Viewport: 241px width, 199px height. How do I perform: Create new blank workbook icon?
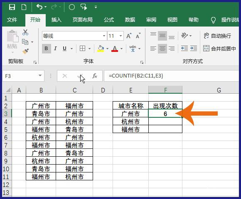(24, 7)
